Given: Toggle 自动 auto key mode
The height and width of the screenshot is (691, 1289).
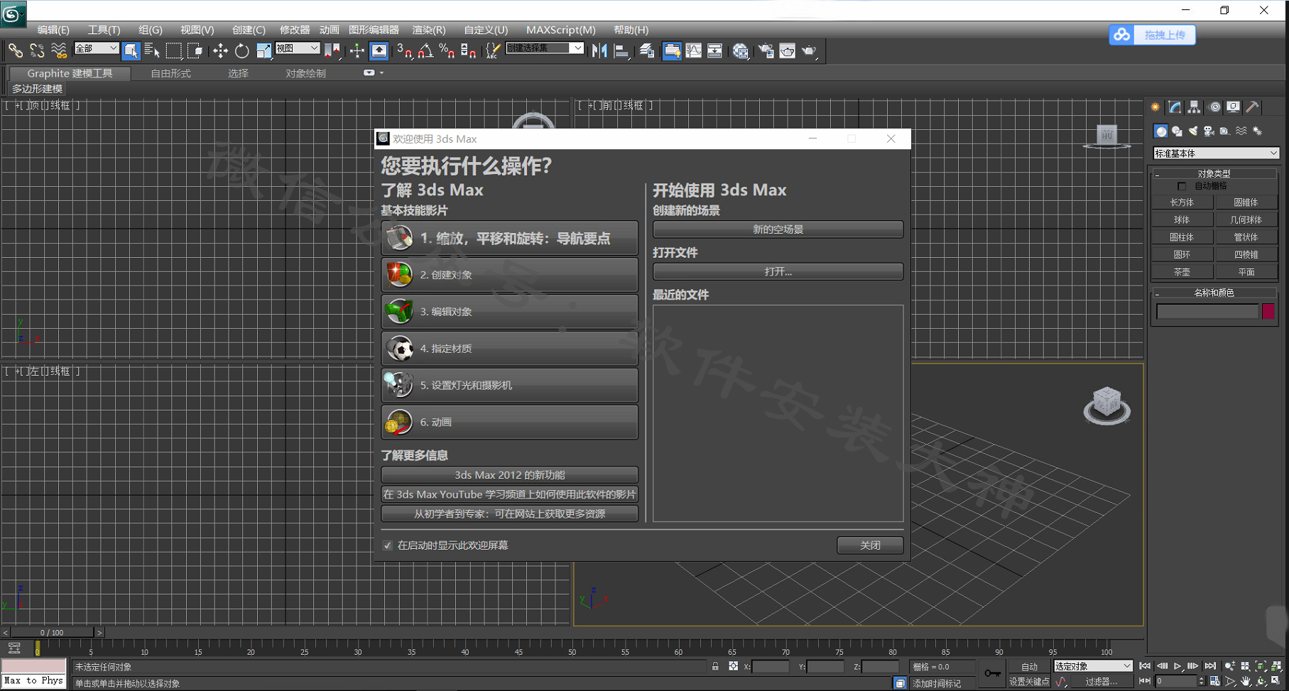Looking at the screenshot, I should click(1029, 667).
